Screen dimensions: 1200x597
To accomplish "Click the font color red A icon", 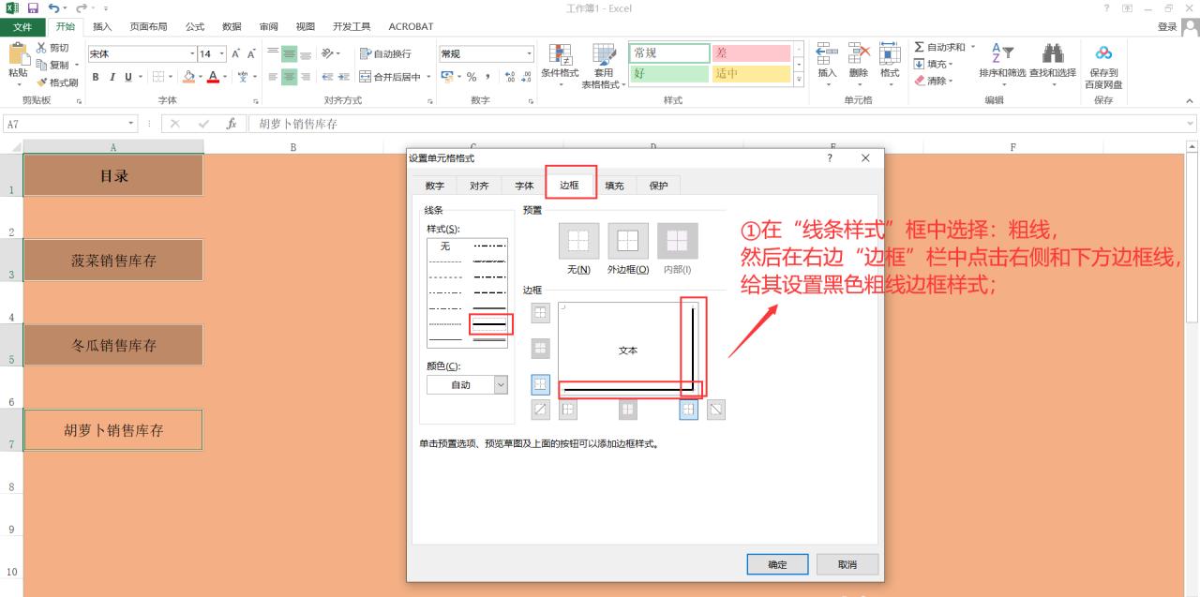I will tap(212, 77).
